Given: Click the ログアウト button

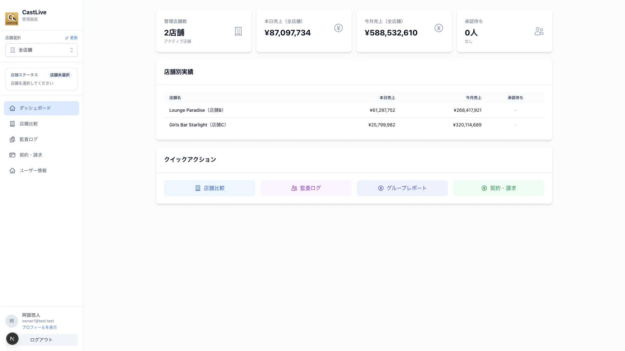Looking at the screenshot, I should pyautogui.click(x=41, y=340).
